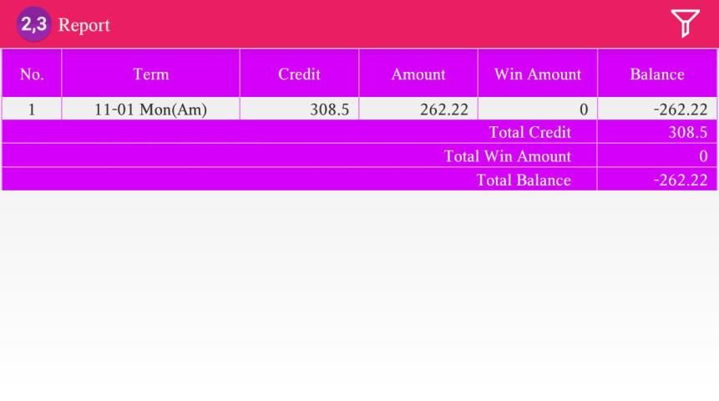
Task: Select the Term column header
Action: tap(150, 74)
